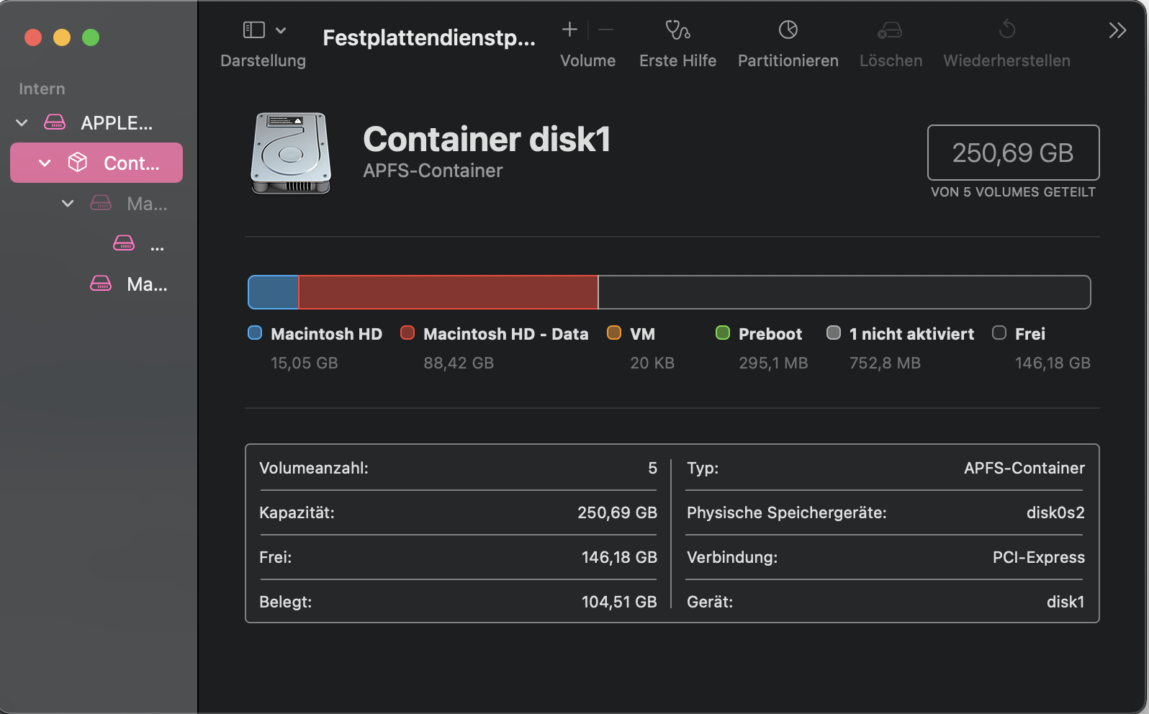Click the red Data segment of usage bar

point(448,292)
